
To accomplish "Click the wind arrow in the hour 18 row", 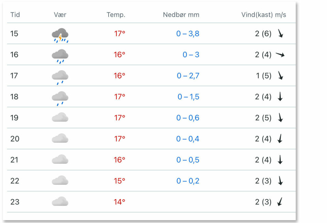I will pyautogui.click(x=280, y=96).
